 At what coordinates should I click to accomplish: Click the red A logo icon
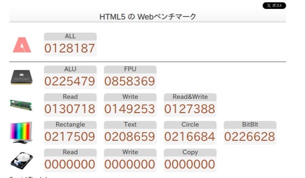coord(22,45)
